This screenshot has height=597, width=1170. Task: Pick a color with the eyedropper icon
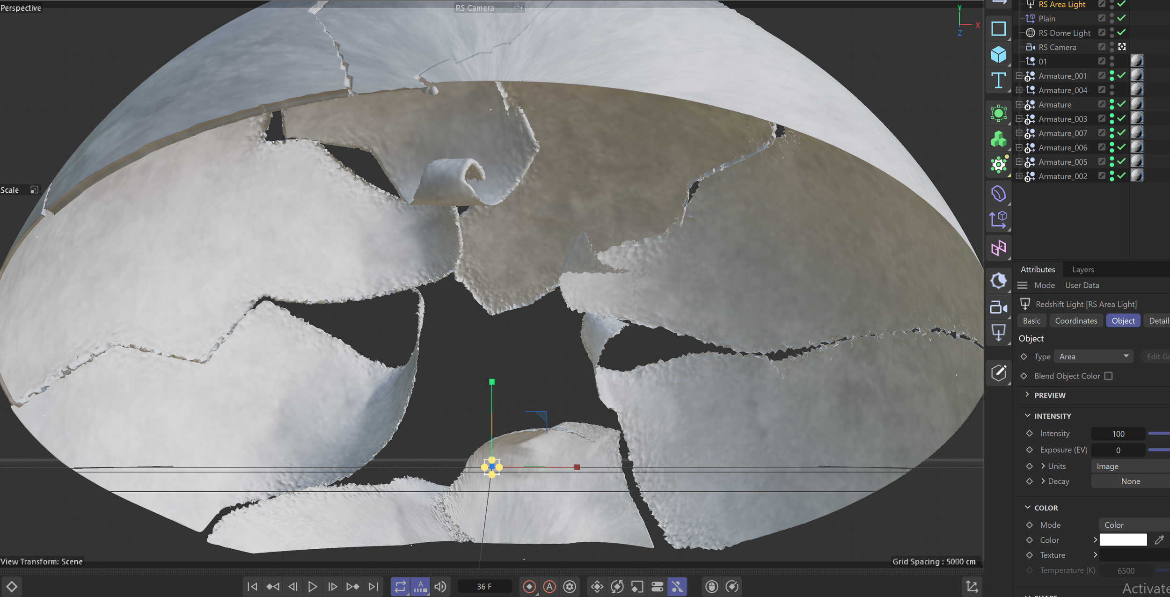click(1159, 540)
